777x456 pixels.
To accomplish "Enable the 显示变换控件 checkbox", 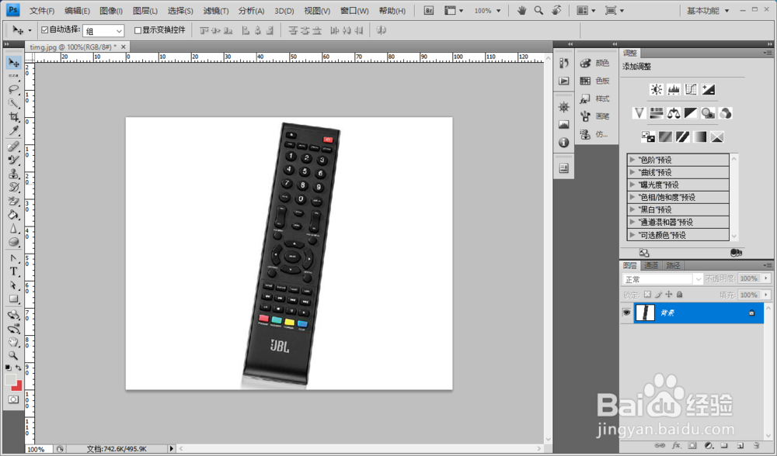I will 138,31.
